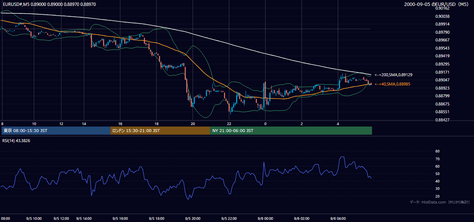
Task: Click RSI scale label 30
Action: pyautogui.click(x=437, y=189)
